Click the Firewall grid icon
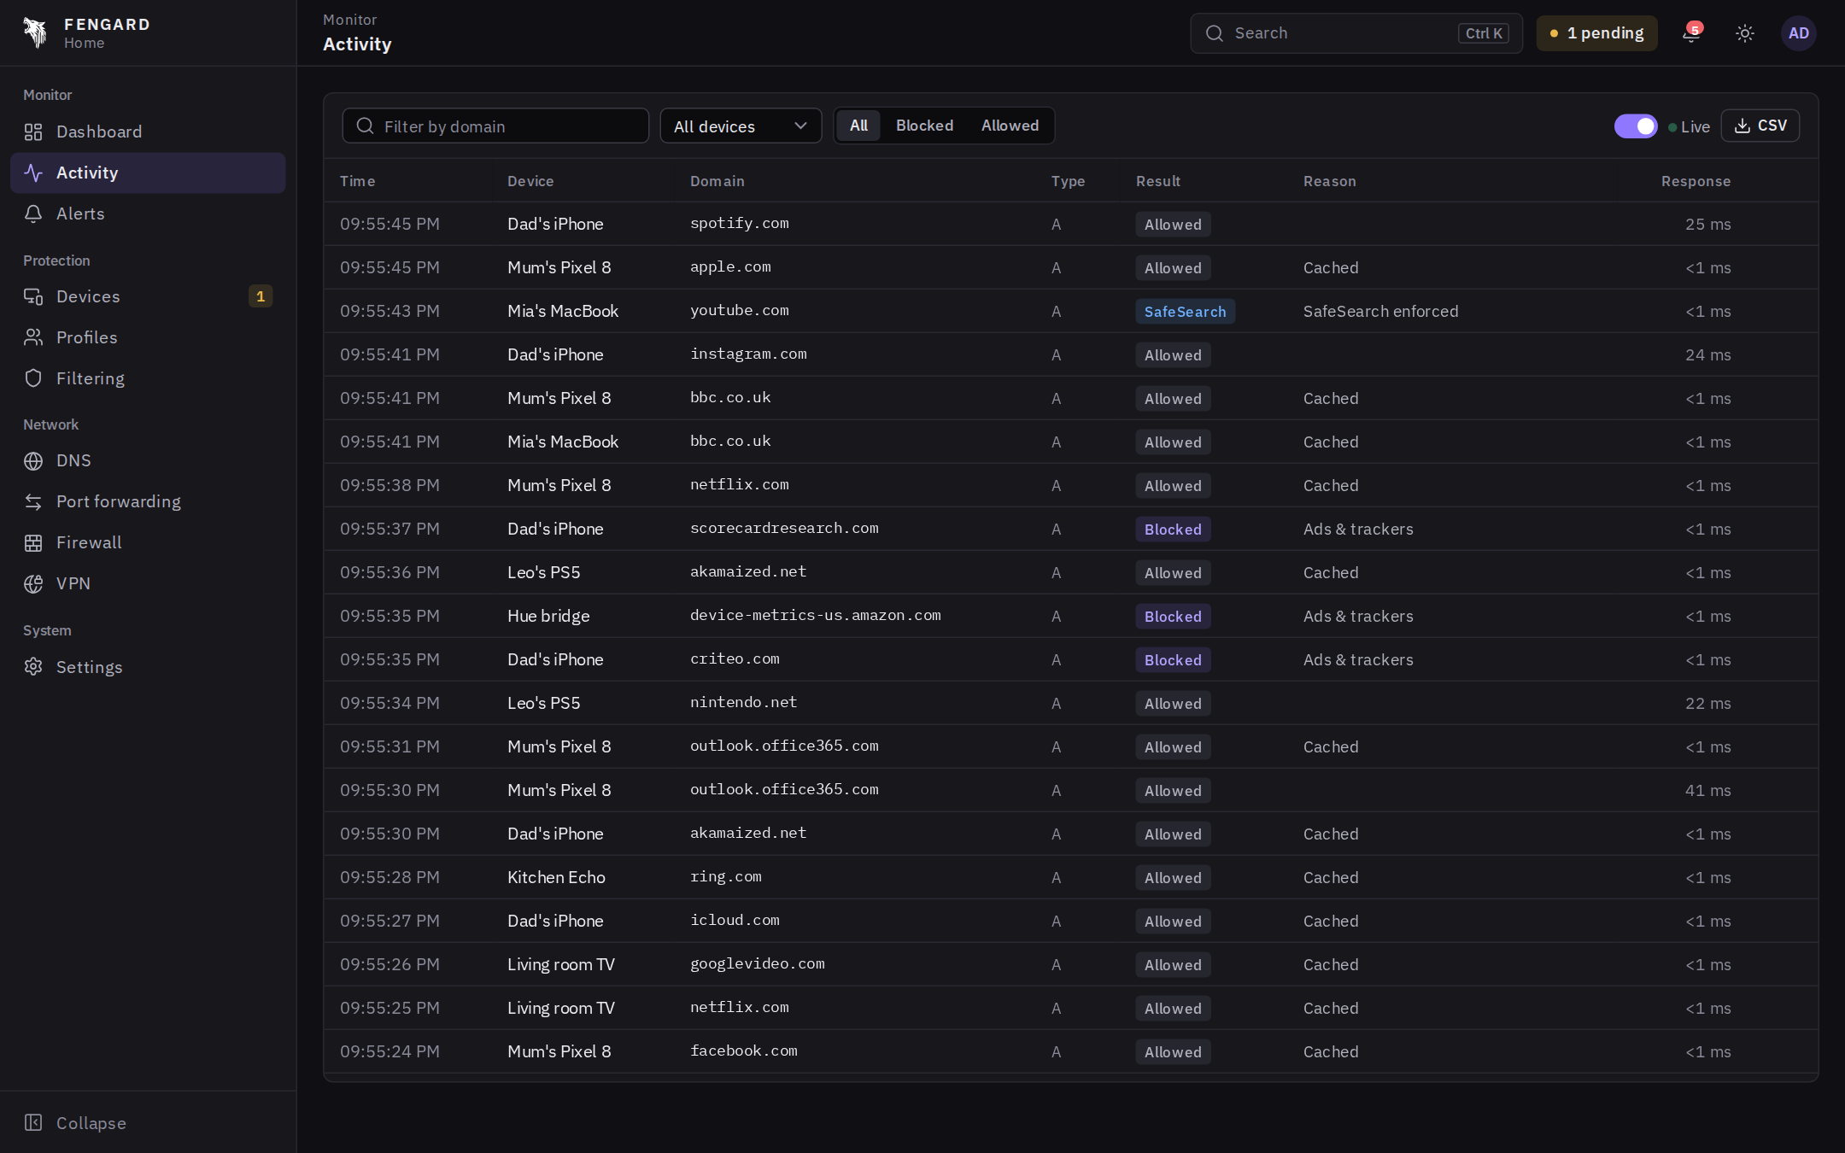The width and height of the screenshot is (1845, 1153). pos(33,543)
